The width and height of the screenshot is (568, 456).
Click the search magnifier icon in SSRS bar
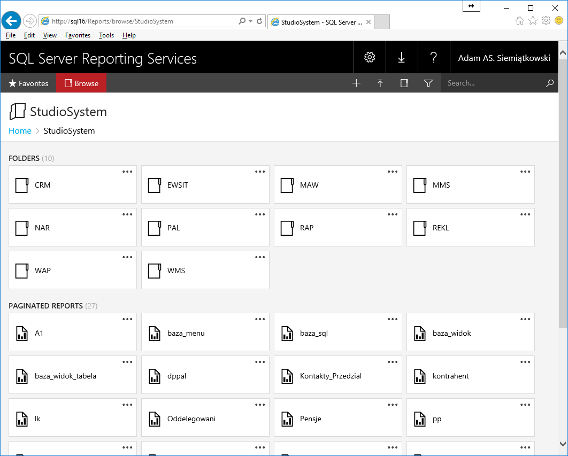[549, 83]
